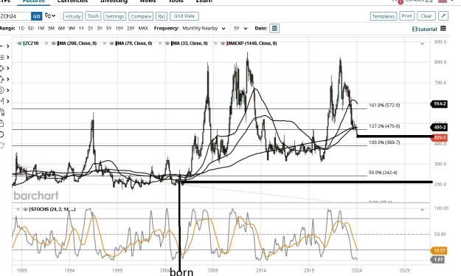Select the 1Y range
461x276 pixels.
pos(81,29)
